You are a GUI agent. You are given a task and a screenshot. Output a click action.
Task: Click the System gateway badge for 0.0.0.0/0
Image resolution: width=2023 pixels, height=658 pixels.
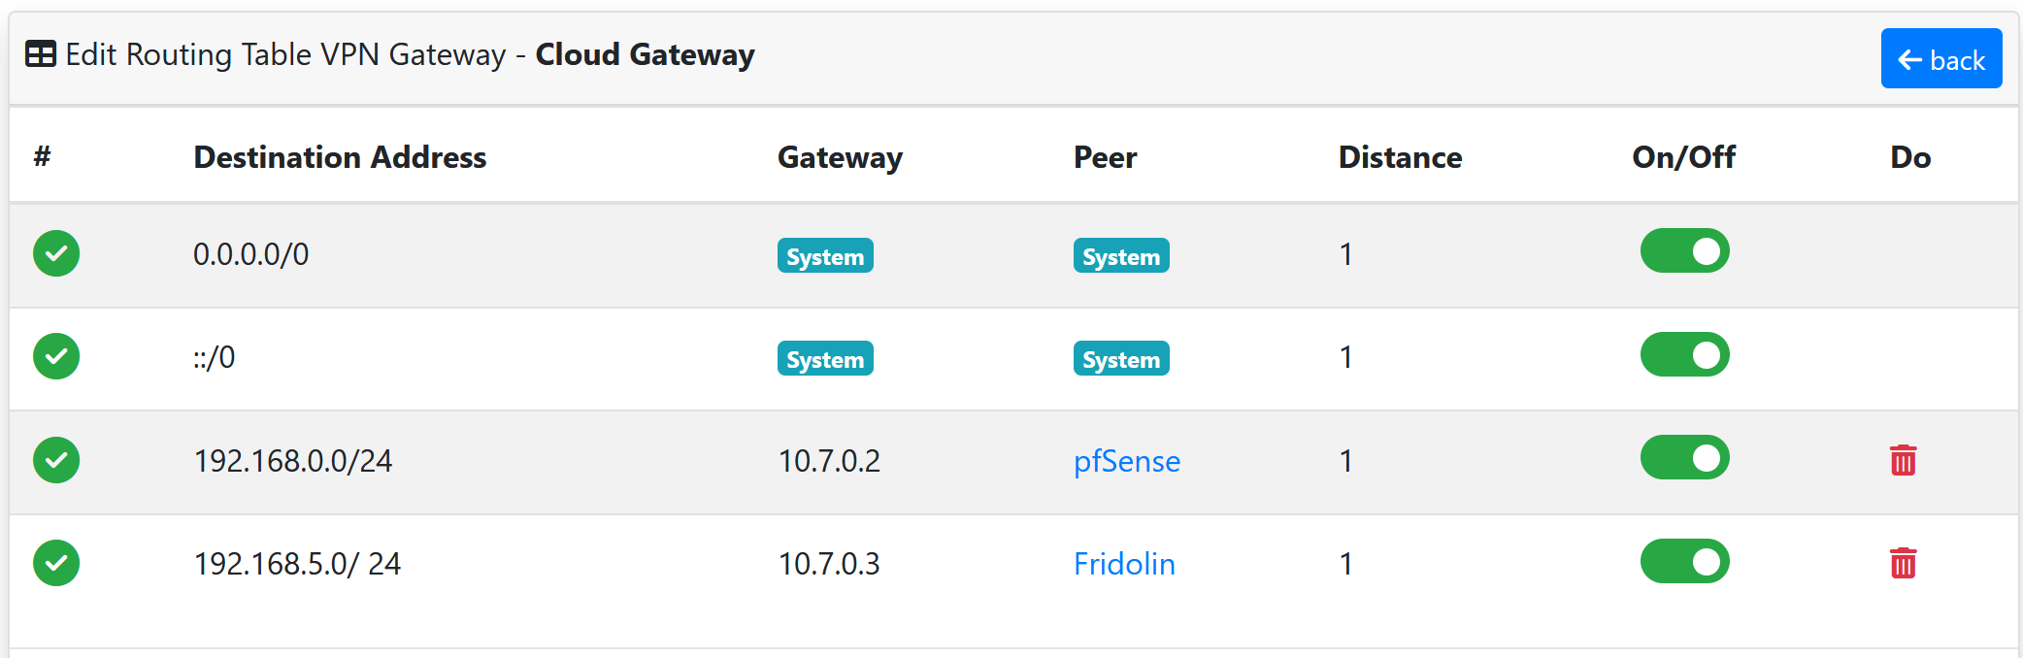[825, 256]
